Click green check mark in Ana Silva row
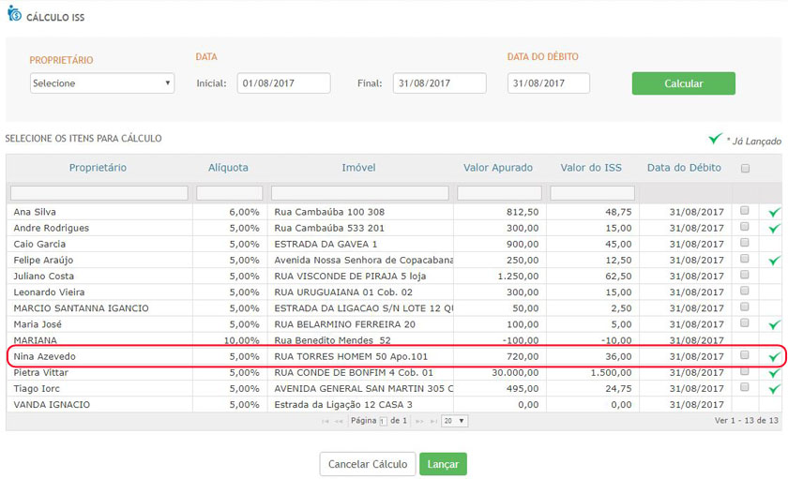This screenshot has height=479, width=788. (773, 213)
